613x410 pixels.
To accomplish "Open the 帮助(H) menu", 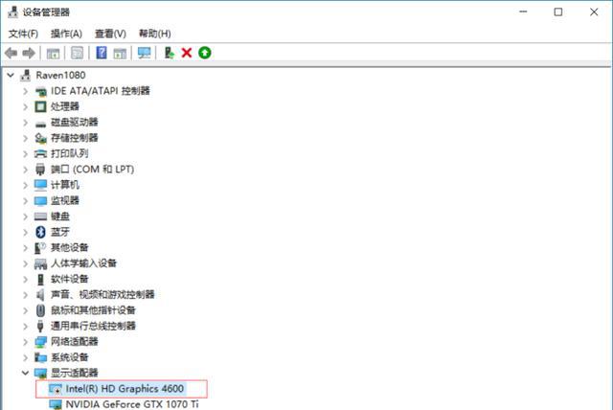I will click(154, 34).
